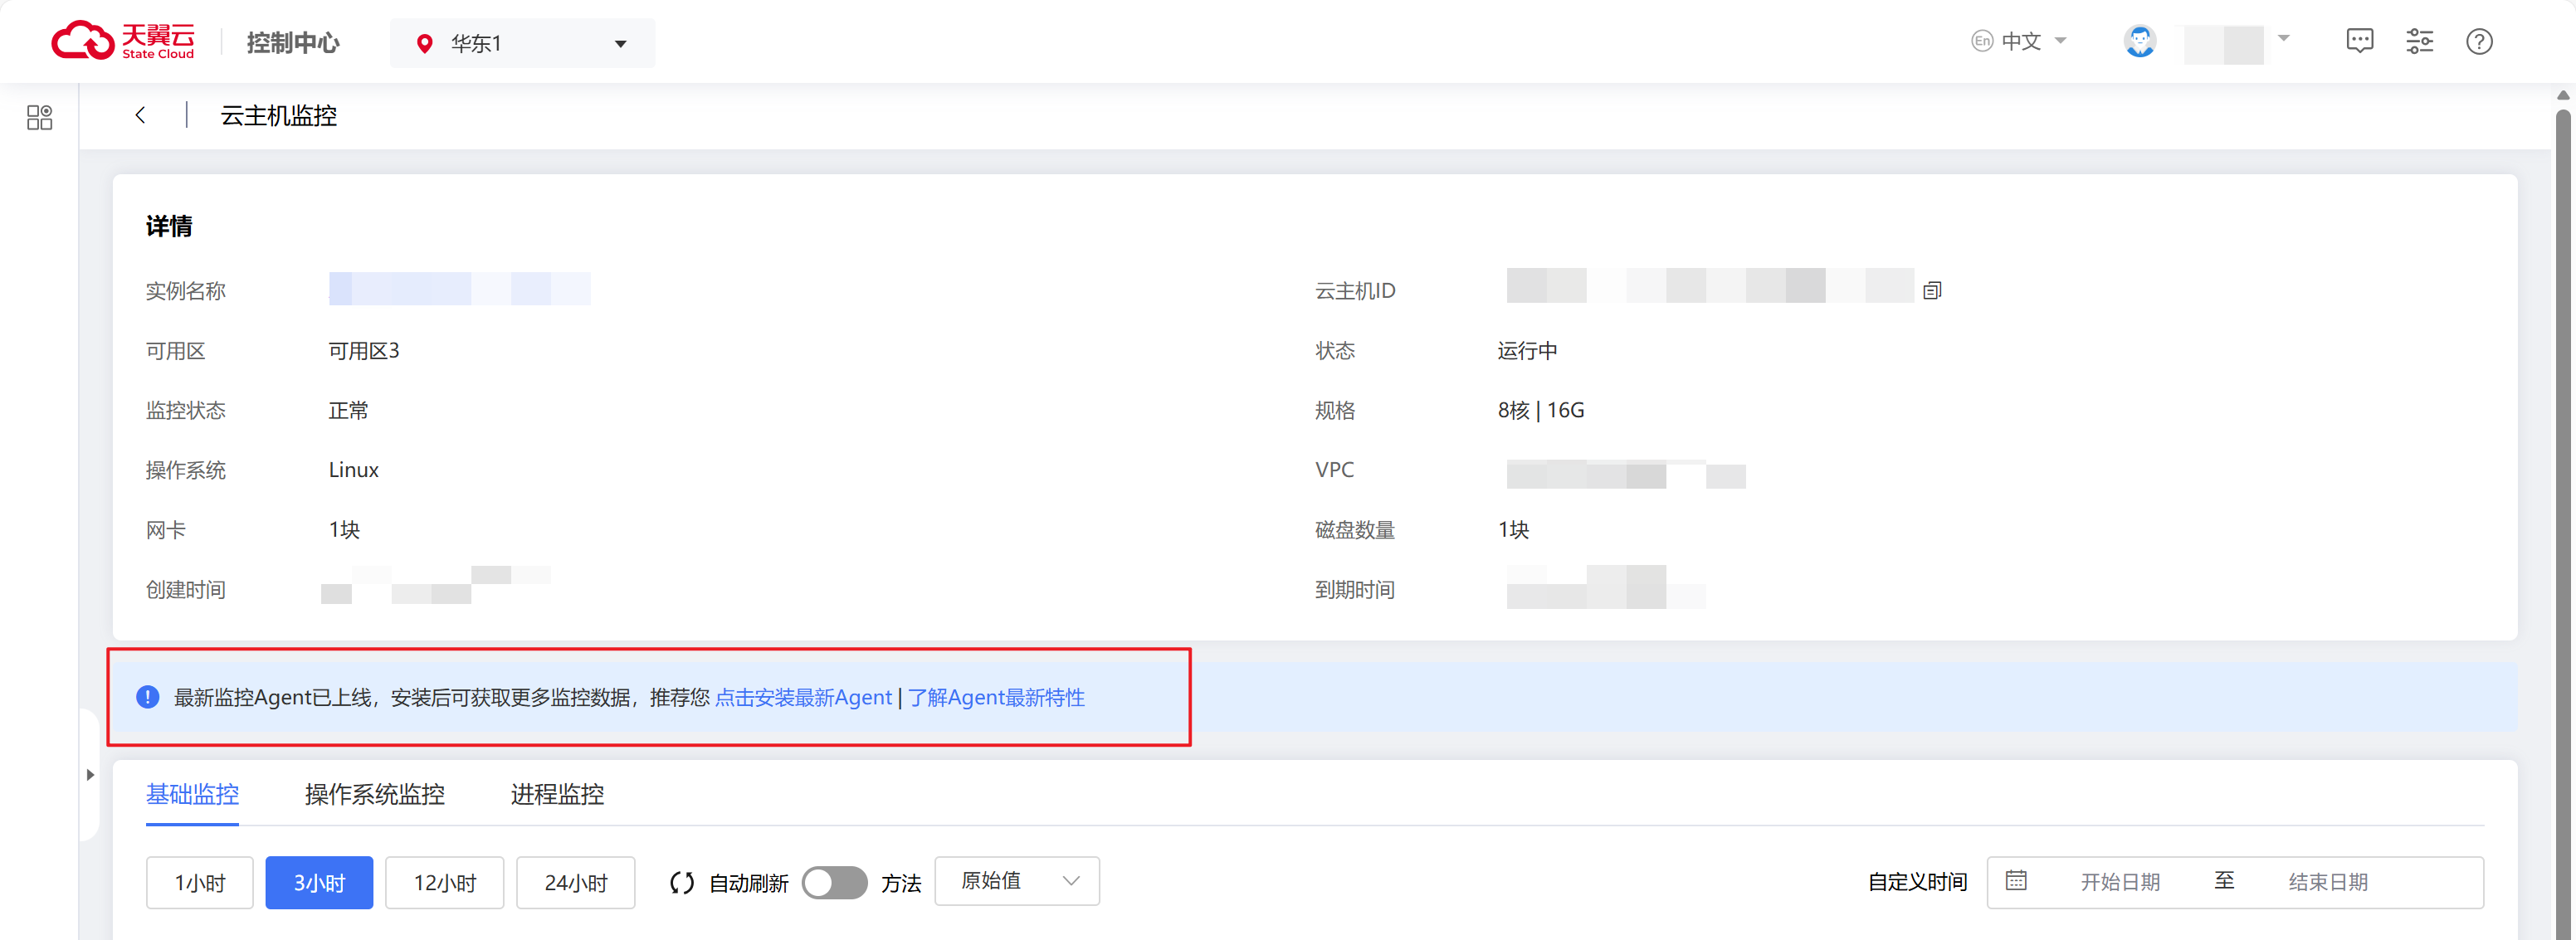Click the user avatar icon
Screen dimensions: 2576x940
pyautogui.click(x=2139, y=41)
